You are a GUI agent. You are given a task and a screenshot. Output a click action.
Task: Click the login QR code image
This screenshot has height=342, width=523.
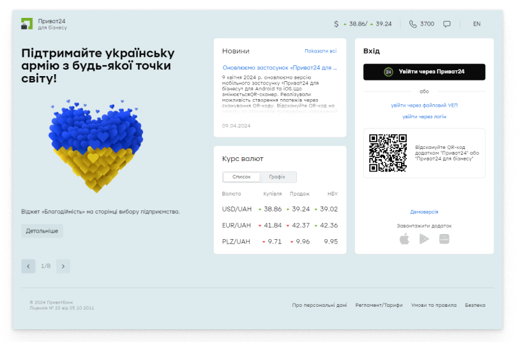(x=388, y=153)
